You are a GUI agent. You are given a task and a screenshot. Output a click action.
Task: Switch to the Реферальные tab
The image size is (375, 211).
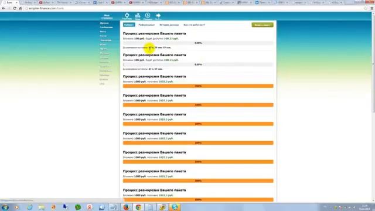pyautogui.click(x=146, y=25)
